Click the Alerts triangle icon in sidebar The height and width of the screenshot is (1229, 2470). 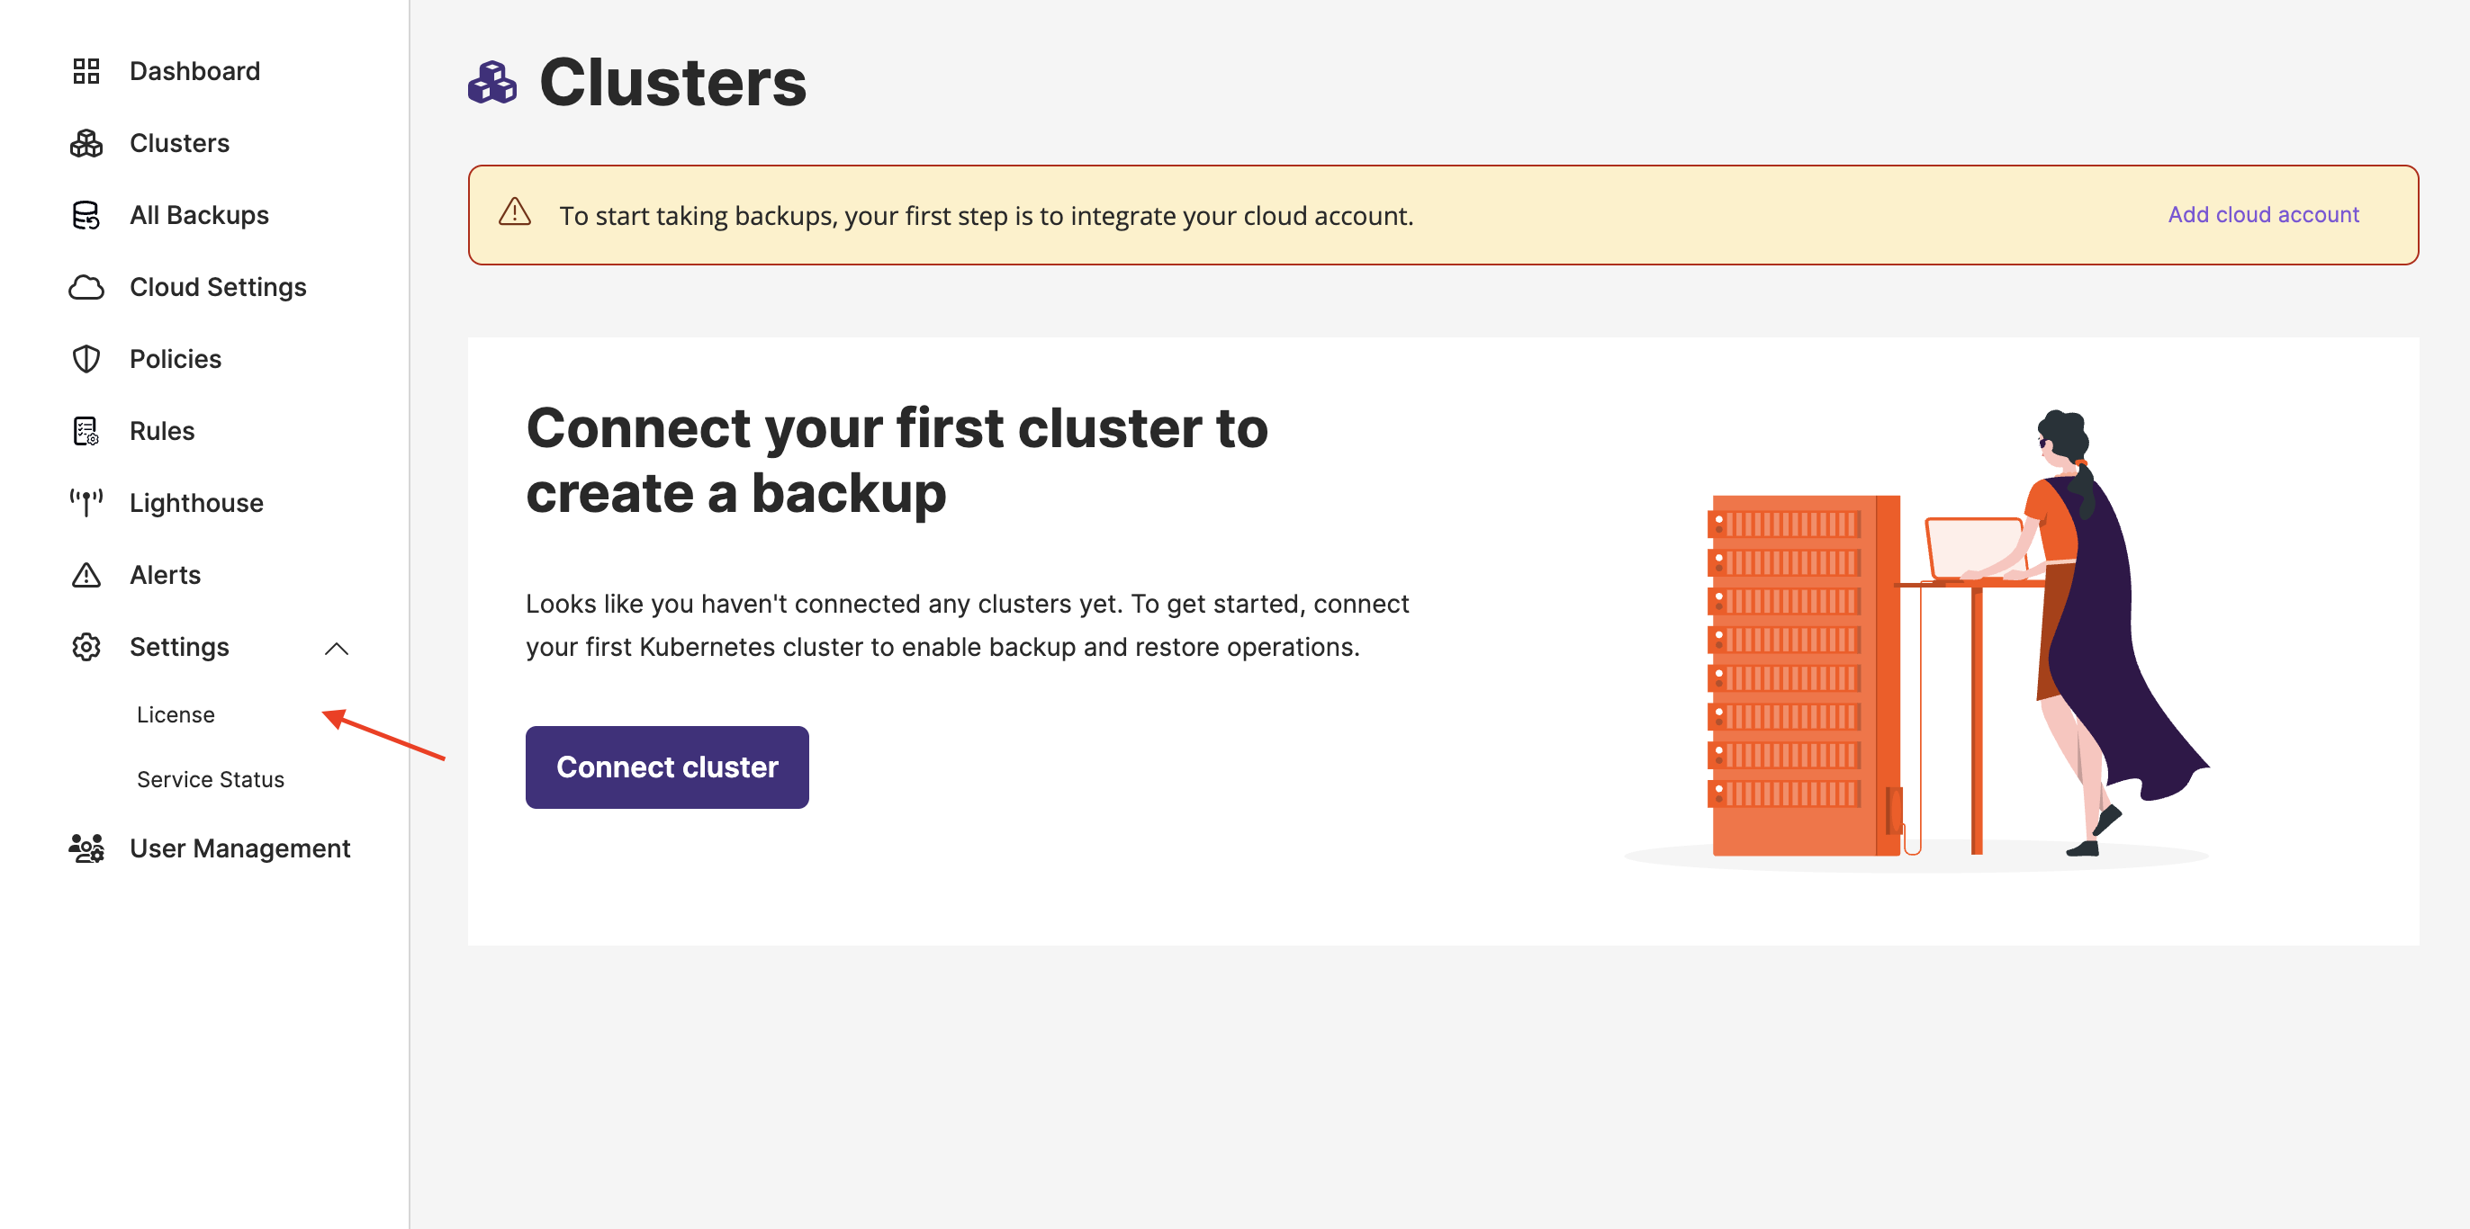tap(86, 574)
